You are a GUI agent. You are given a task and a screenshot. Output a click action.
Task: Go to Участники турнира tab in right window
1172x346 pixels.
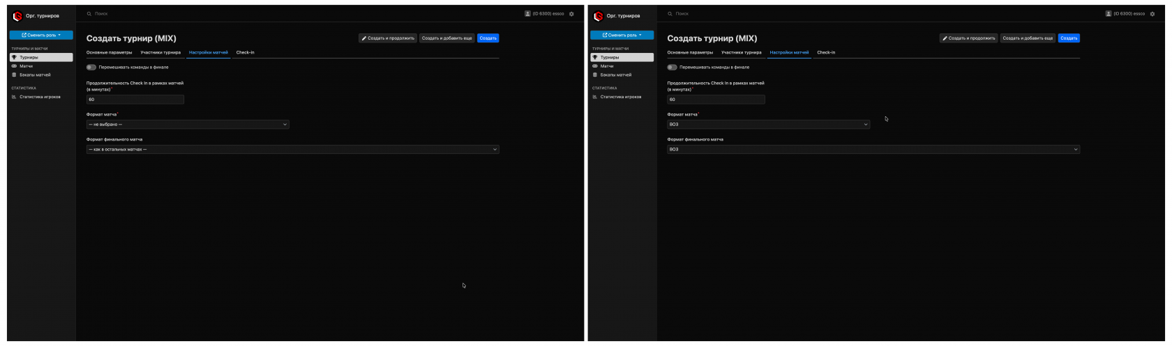741,52
